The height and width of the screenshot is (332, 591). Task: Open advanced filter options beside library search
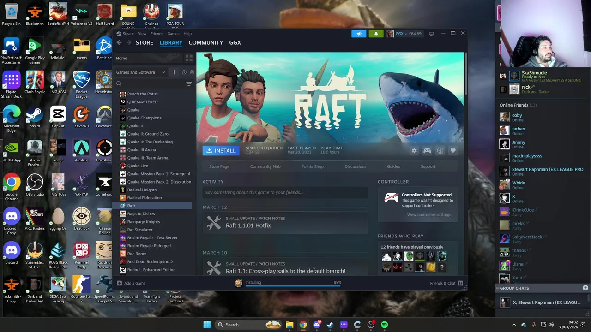189,84
